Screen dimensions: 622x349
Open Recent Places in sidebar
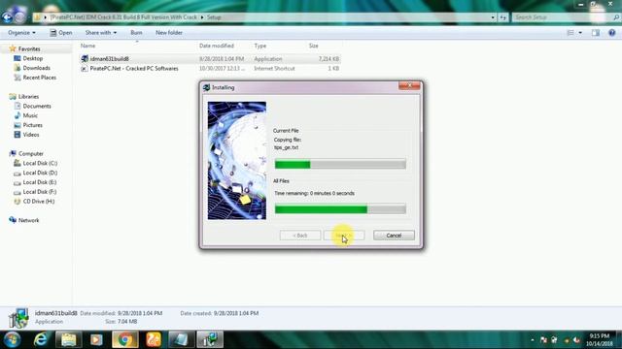coord(39,78)
